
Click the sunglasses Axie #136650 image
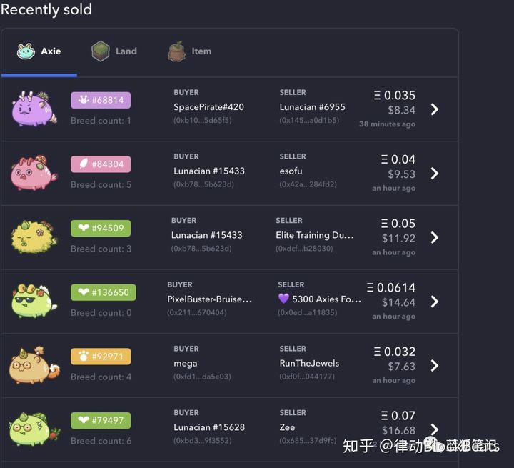pyautogui.click(x=34, y=301)
